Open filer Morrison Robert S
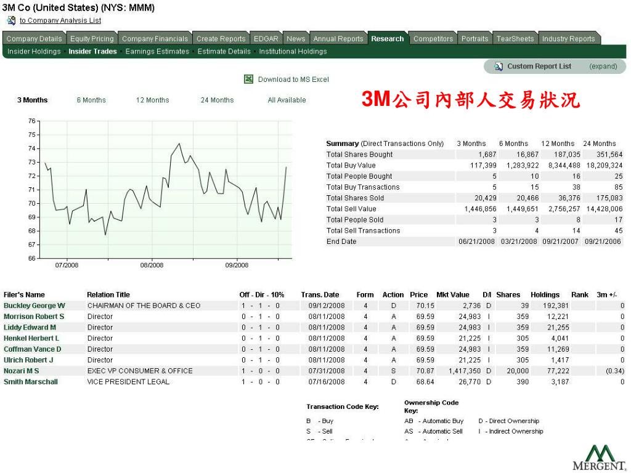The height and width of the screenshot is (473, 631). [34, 317]
